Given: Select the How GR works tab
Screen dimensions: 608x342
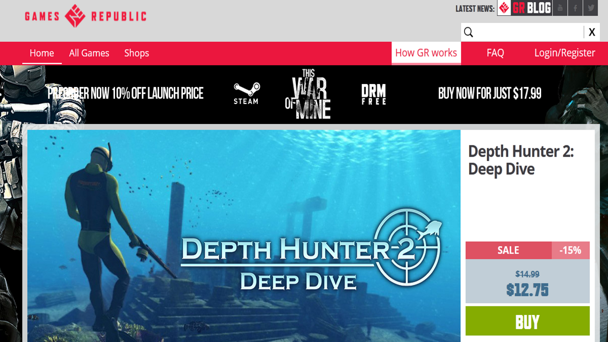Looking at the screenshot, I should tap(426, 53).
